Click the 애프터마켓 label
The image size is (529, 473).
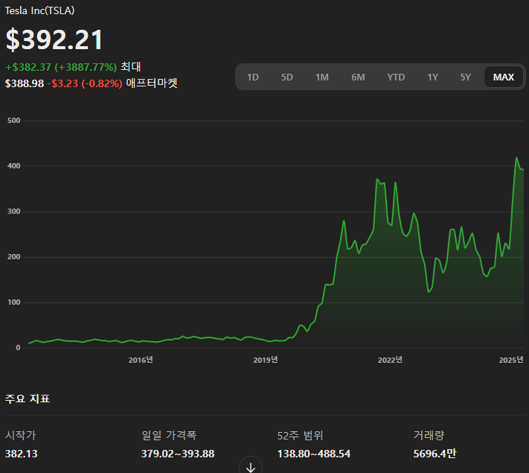click(x=152, y=83)
